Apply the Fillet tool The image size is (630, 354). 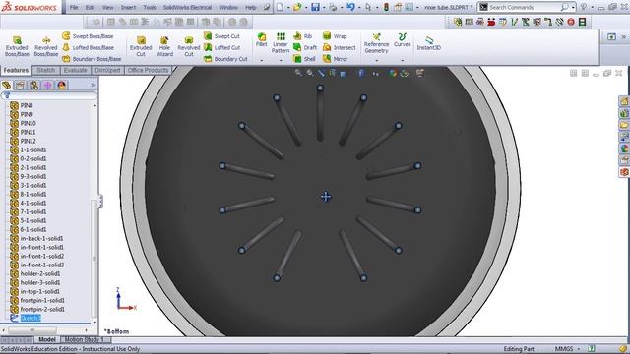262,40
